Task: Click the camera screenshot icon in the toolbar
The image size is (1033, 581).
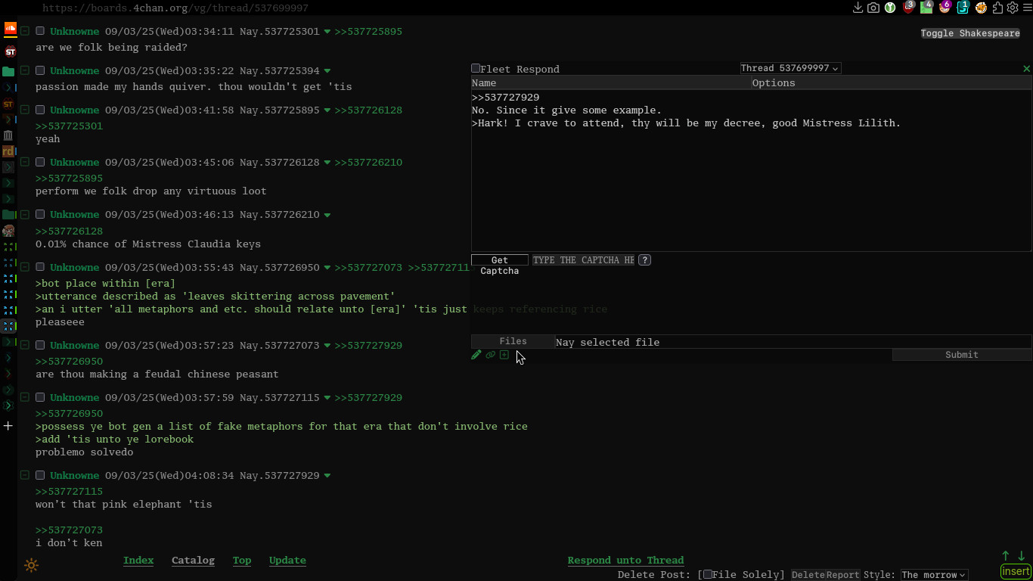Action: 873,8
